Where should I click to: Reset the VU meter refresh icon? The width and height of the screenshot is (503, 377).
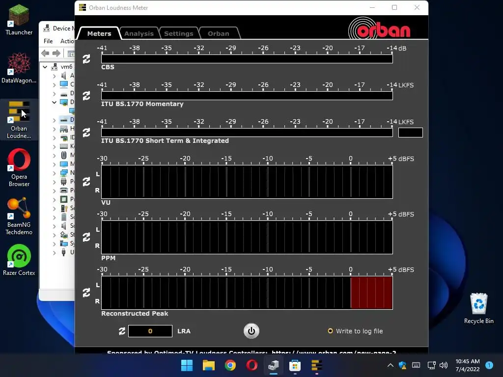[86, 182]
